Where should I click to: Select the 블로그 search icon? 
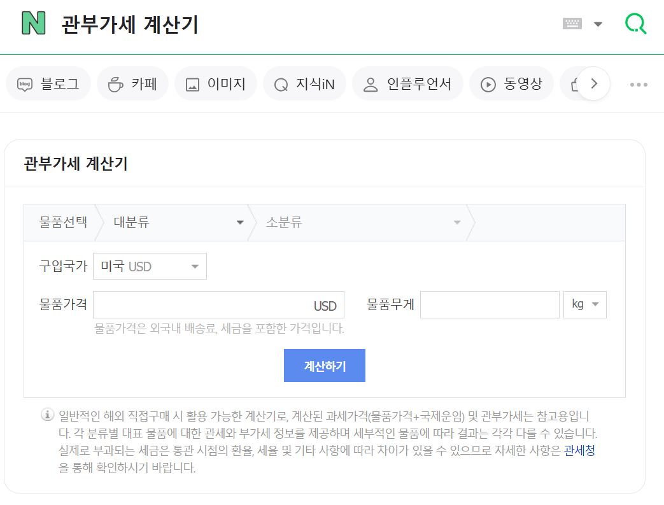coord(24,83)
